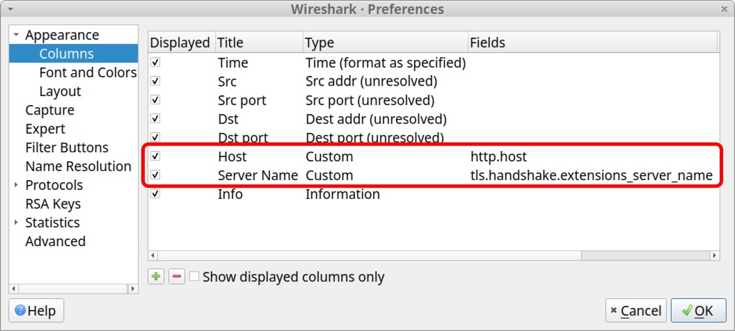Open Name Resolution preferences
Image resolution: width=735 pixels, height=331 pixels.
[78, 166]
